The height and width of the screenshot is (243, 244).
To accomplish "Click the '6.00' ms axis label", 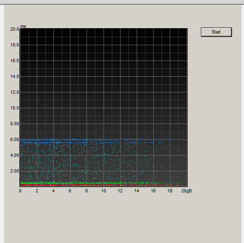I will pyautogui.click(x=14, y=139).
